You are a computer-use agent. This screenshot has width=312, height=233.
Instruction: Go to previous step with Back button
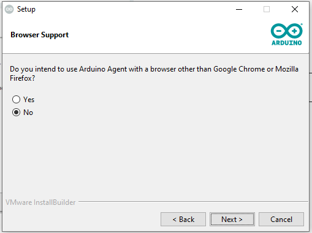183,220
